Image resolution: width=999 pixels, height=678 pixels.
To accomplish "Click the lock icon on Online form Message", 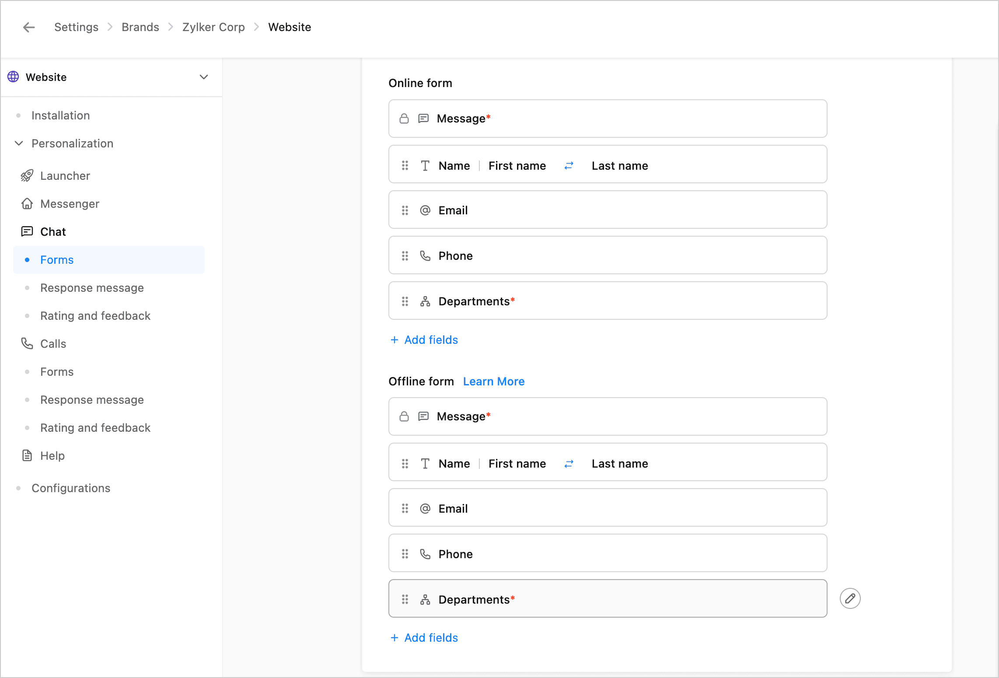I will (x=404, y=119).
